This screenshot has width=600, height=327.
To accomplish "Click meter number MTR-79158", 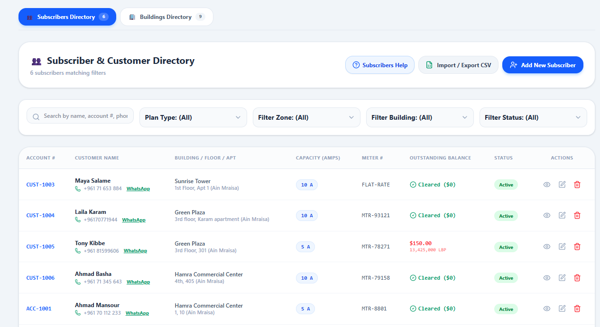I will click(x=376, y=278).
